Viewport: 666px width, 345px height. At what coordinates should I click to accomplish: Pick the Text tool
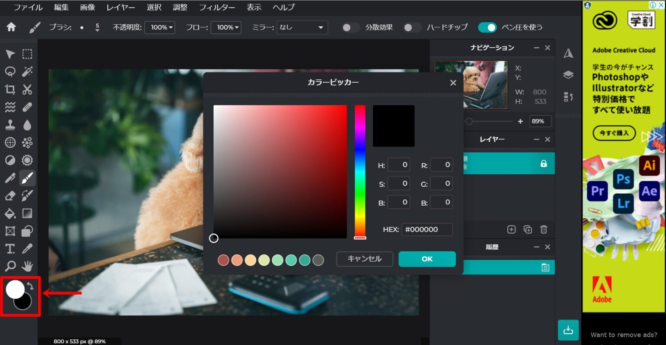pyautogui.click(x=10, y=249)
